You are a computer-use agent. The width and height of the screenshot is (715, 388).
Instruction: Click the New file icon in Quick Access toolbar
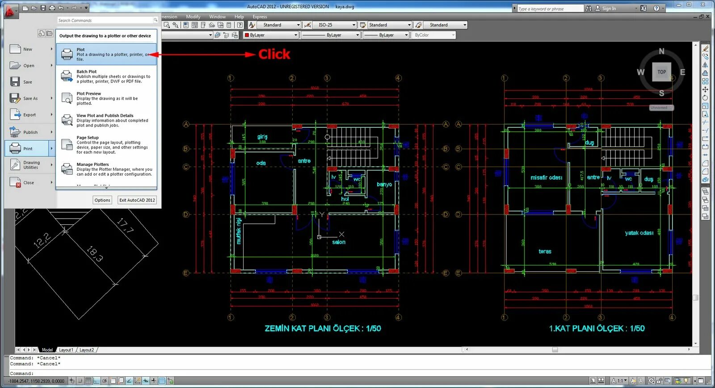25,8
